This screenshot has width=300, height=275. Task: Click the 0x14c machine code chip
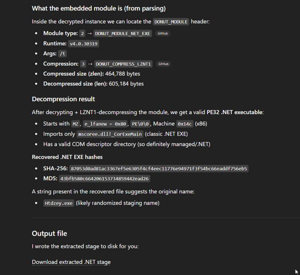tap(184, 124)
